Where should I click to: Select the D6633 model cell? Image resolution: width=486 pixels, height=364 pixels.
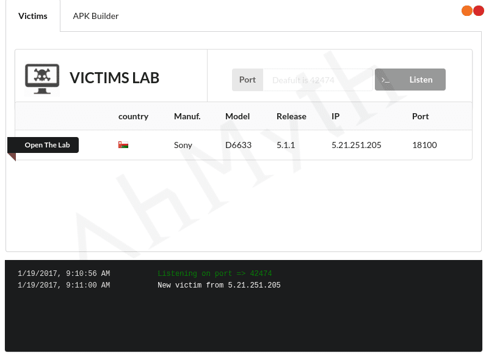tap(238, 145)
